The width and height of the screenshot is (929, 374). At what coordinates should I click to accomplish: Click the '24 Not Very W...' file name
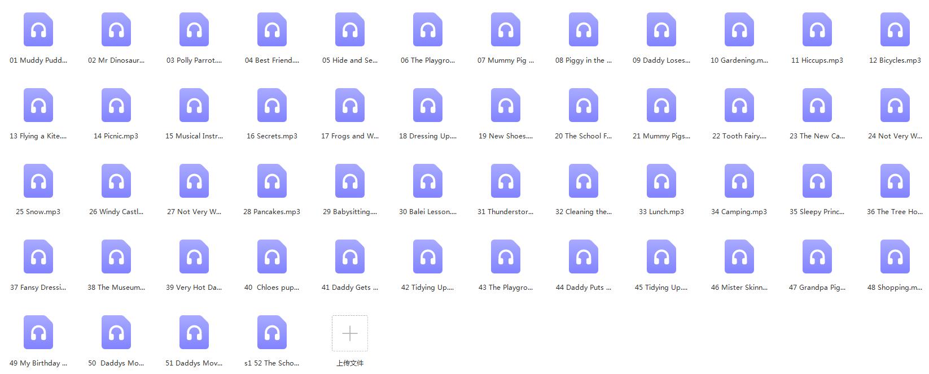tap(895, 136)
